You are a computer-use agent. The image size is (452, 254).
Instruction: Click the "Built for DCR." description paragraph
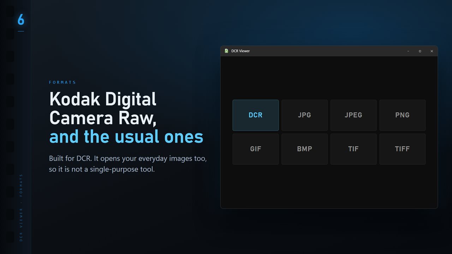[128, 164]
